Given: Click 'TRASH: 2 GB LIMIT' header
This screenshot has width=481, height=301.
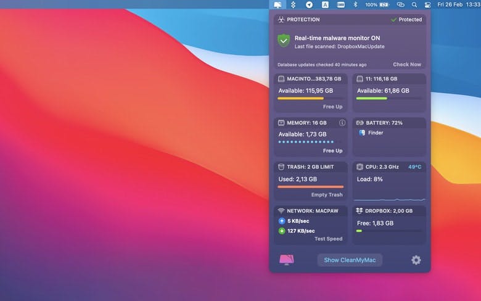Looking at the screenshot, I should coord(310,167).
